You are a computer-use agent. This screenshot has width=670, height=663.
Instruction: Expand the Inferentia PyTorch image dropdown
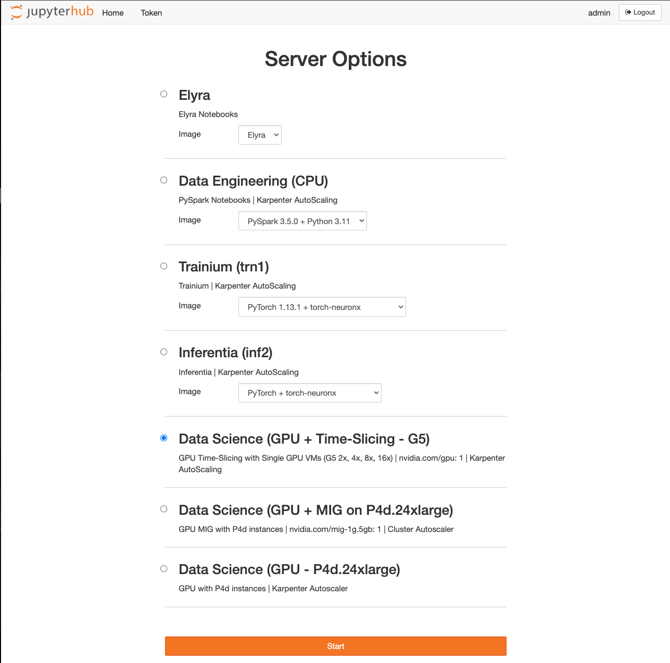coord(310,393)
